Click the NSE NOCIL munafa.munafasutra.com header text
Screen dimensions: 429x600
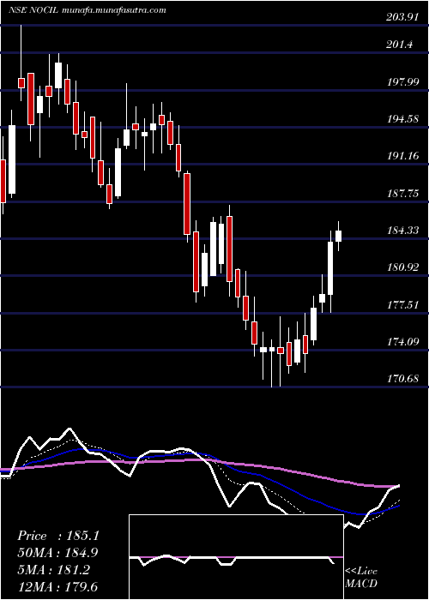pyautogui.click(x=88, y=10)
